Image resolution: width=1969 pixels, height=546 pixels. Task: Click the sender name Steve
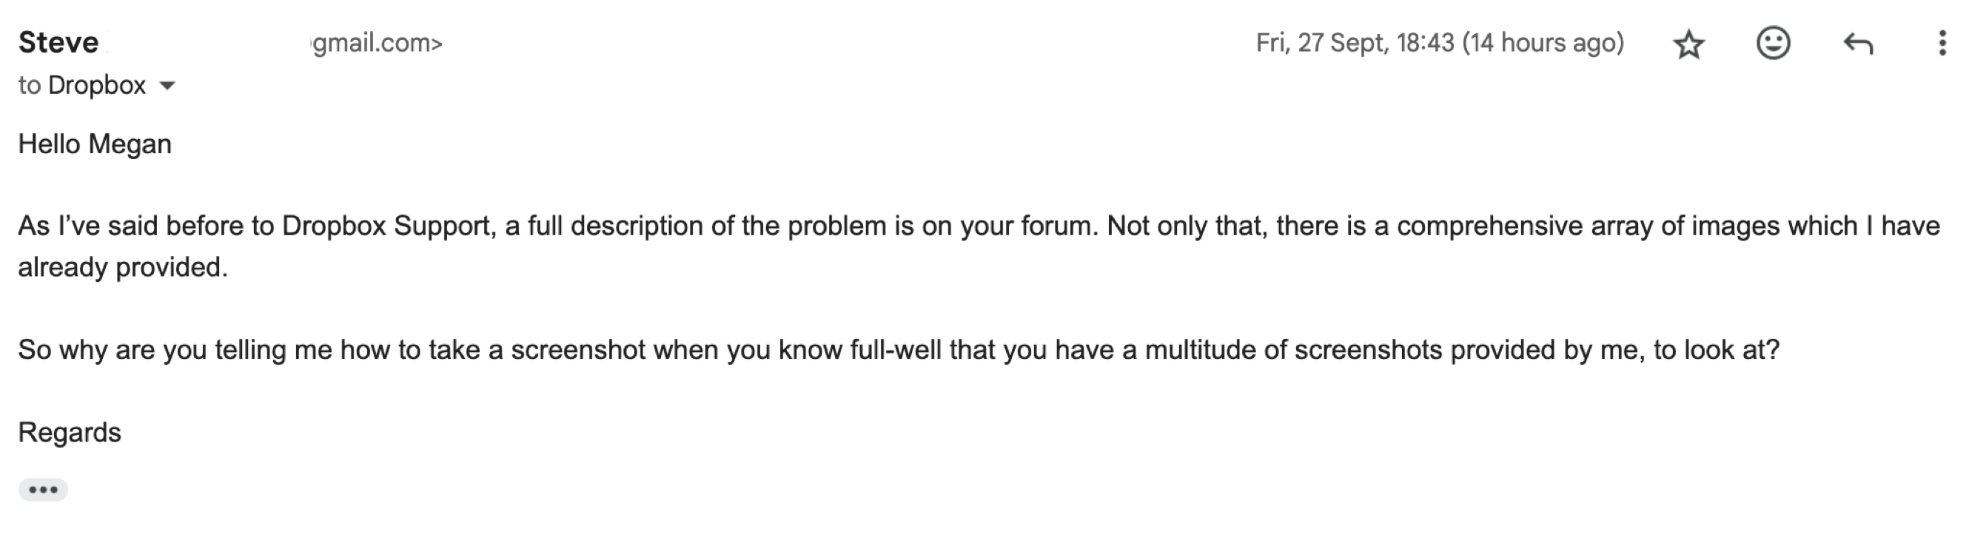[x=59, y=43]
